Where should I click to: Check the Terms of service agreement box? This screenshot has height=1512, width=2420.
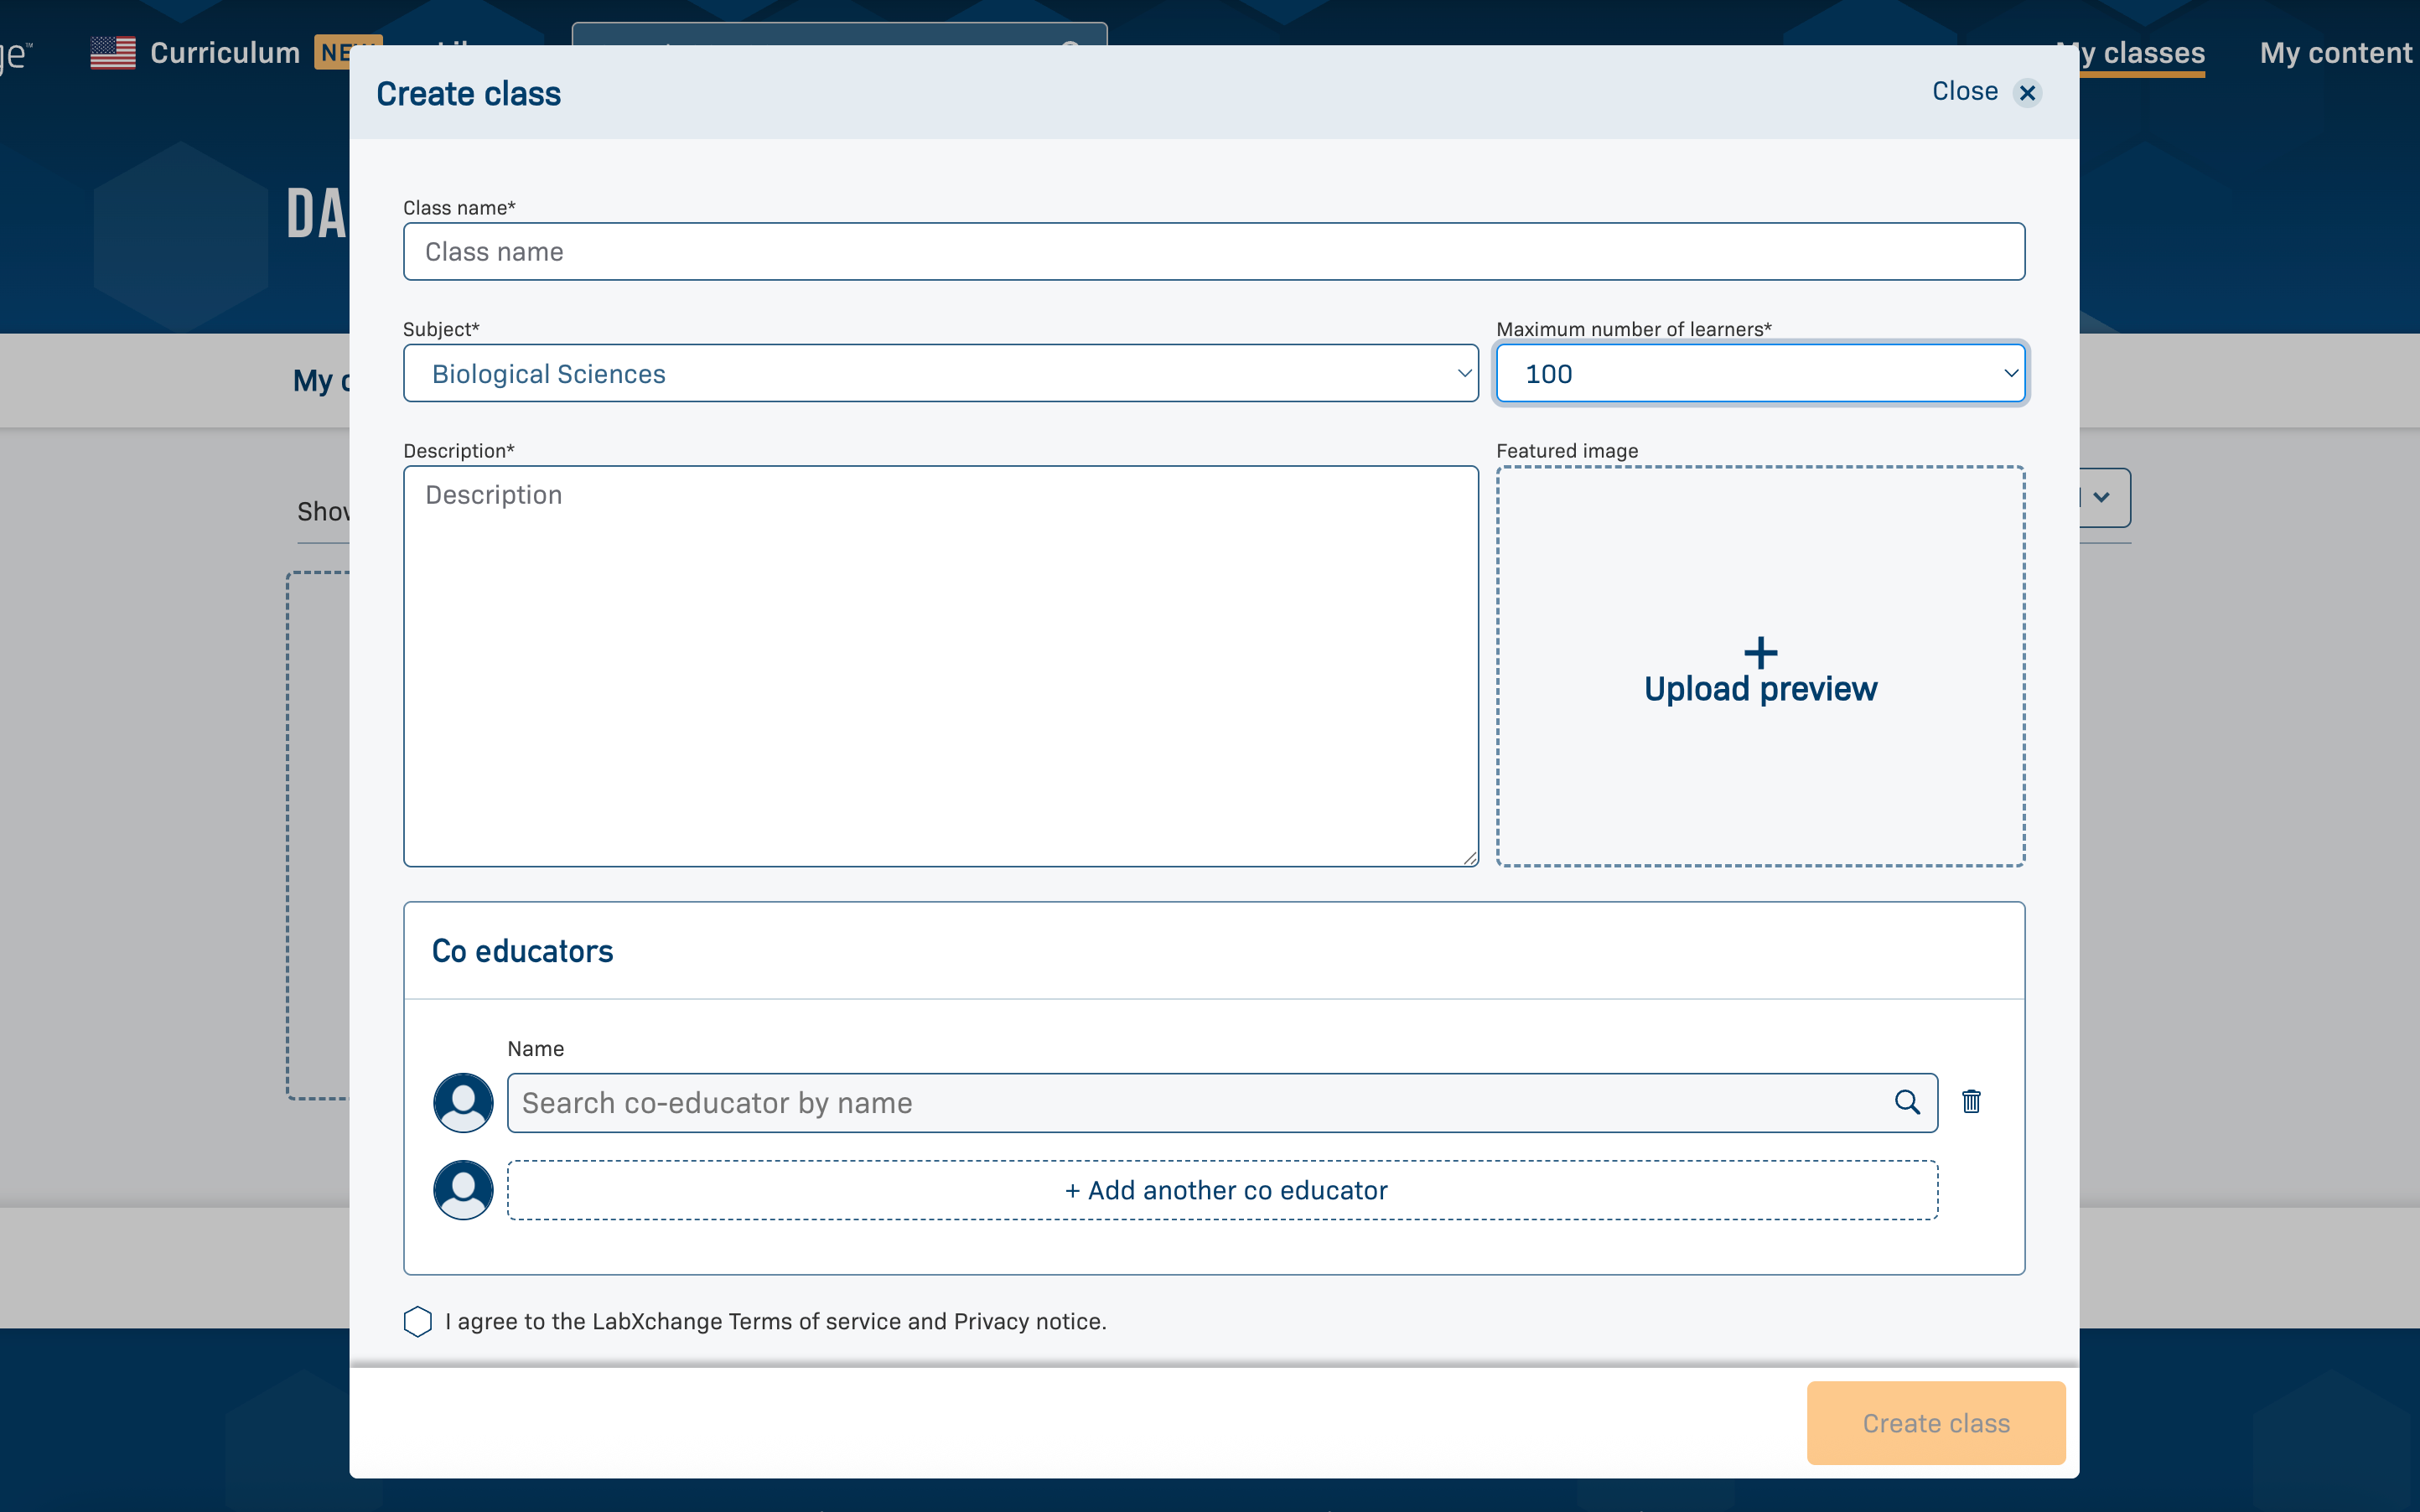418,1321
